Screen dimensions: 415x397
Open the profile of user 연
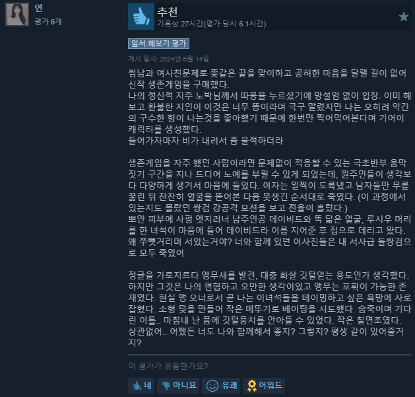39,8
